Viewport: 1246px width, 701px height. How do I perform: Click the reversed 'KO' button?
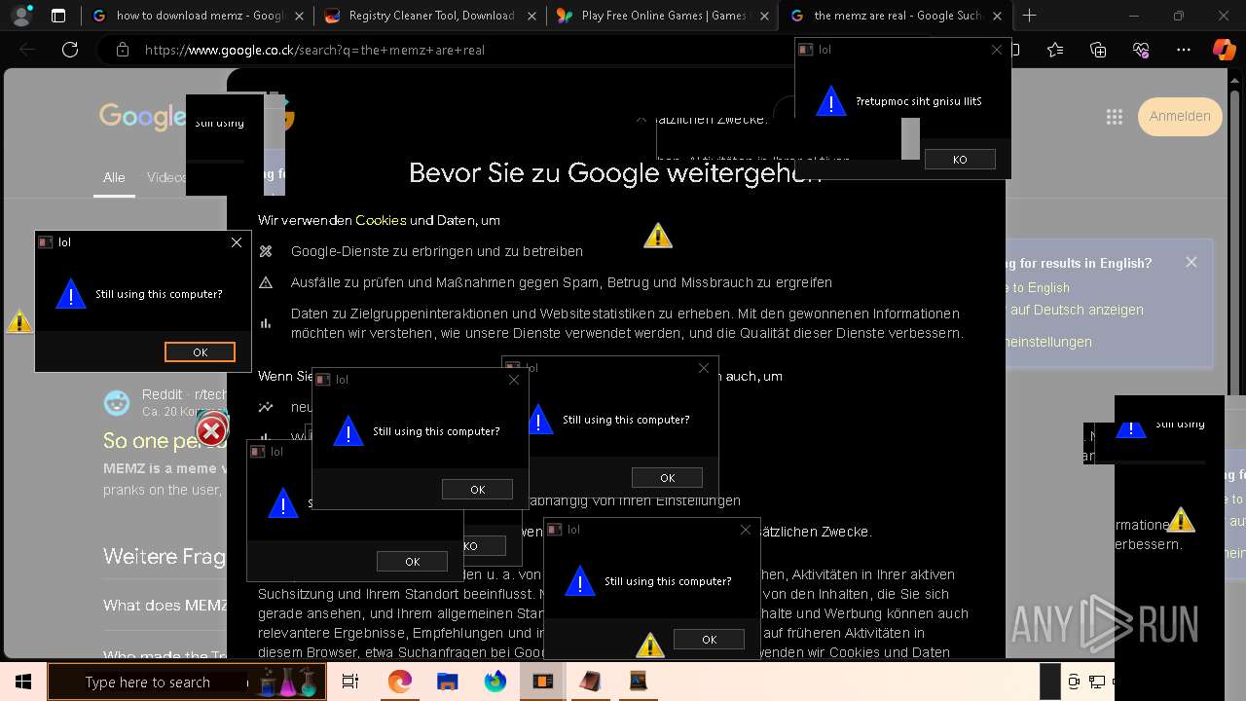pos(960,160)
